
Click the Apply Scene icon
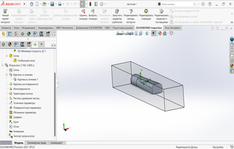(x=165, y=33)
